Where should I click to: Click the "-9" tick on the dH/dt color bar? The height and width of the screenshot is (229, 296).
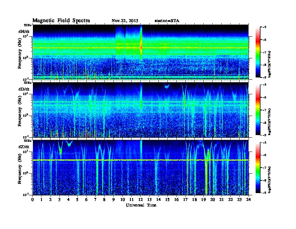(x=265, y=77)
